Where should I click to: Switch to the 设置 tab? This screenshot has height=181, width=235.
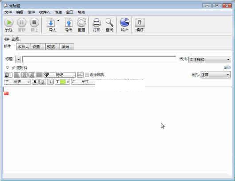click(38, 47)
